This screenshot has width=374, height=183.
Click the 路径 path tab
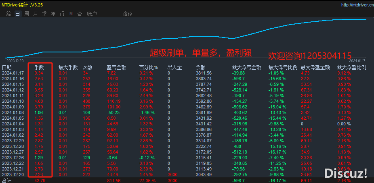(x=127, y=14)
